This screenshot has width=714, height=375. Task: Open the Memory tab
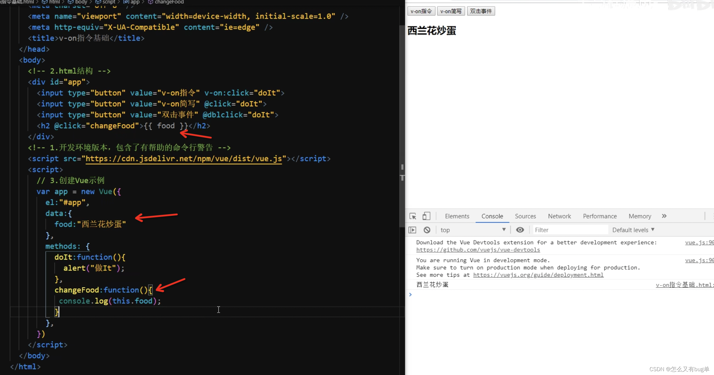point(640,216)
